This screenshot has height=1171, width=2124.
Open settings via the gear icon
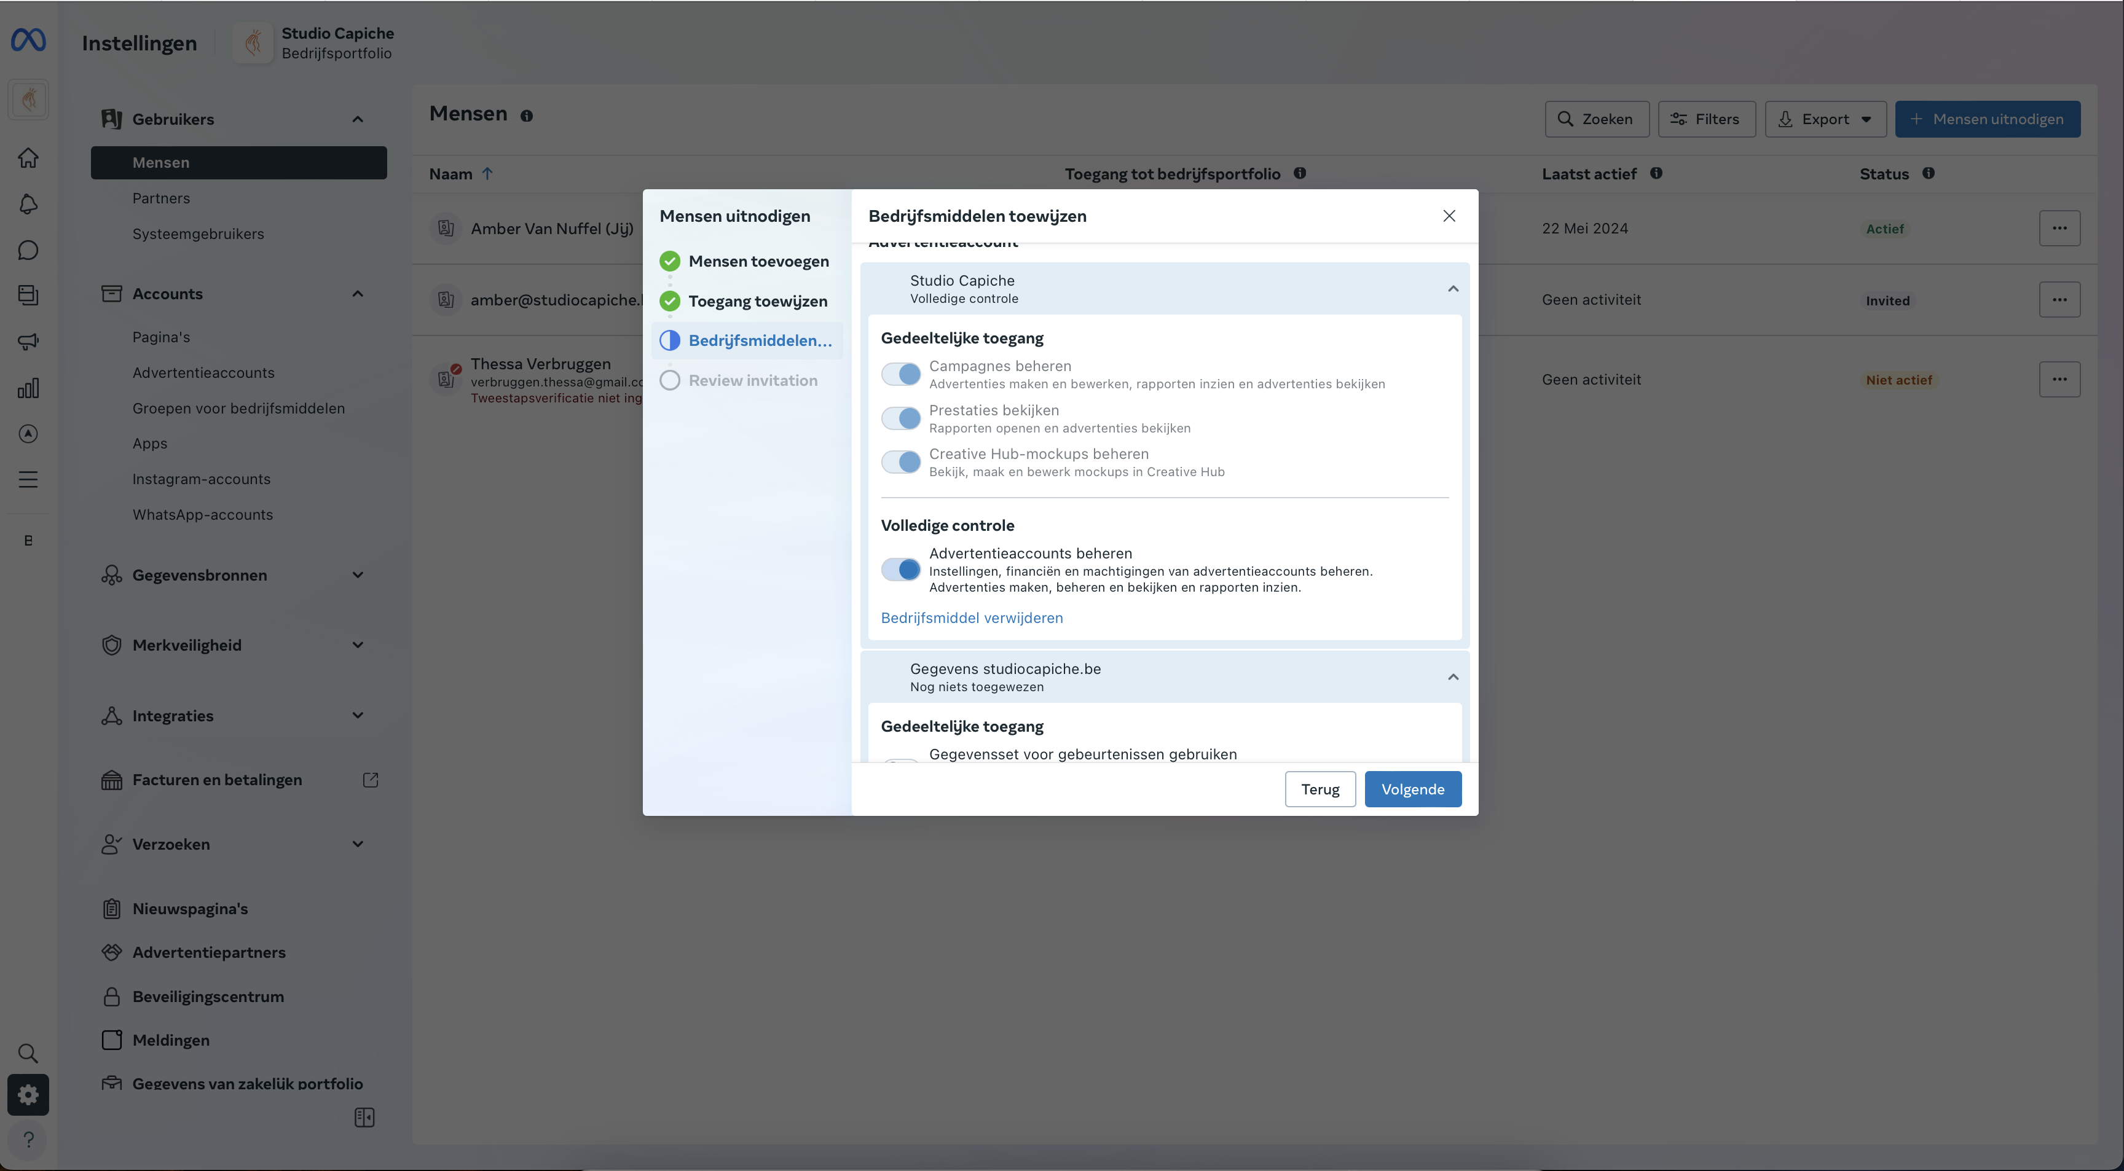click(x=28, y=1094)
